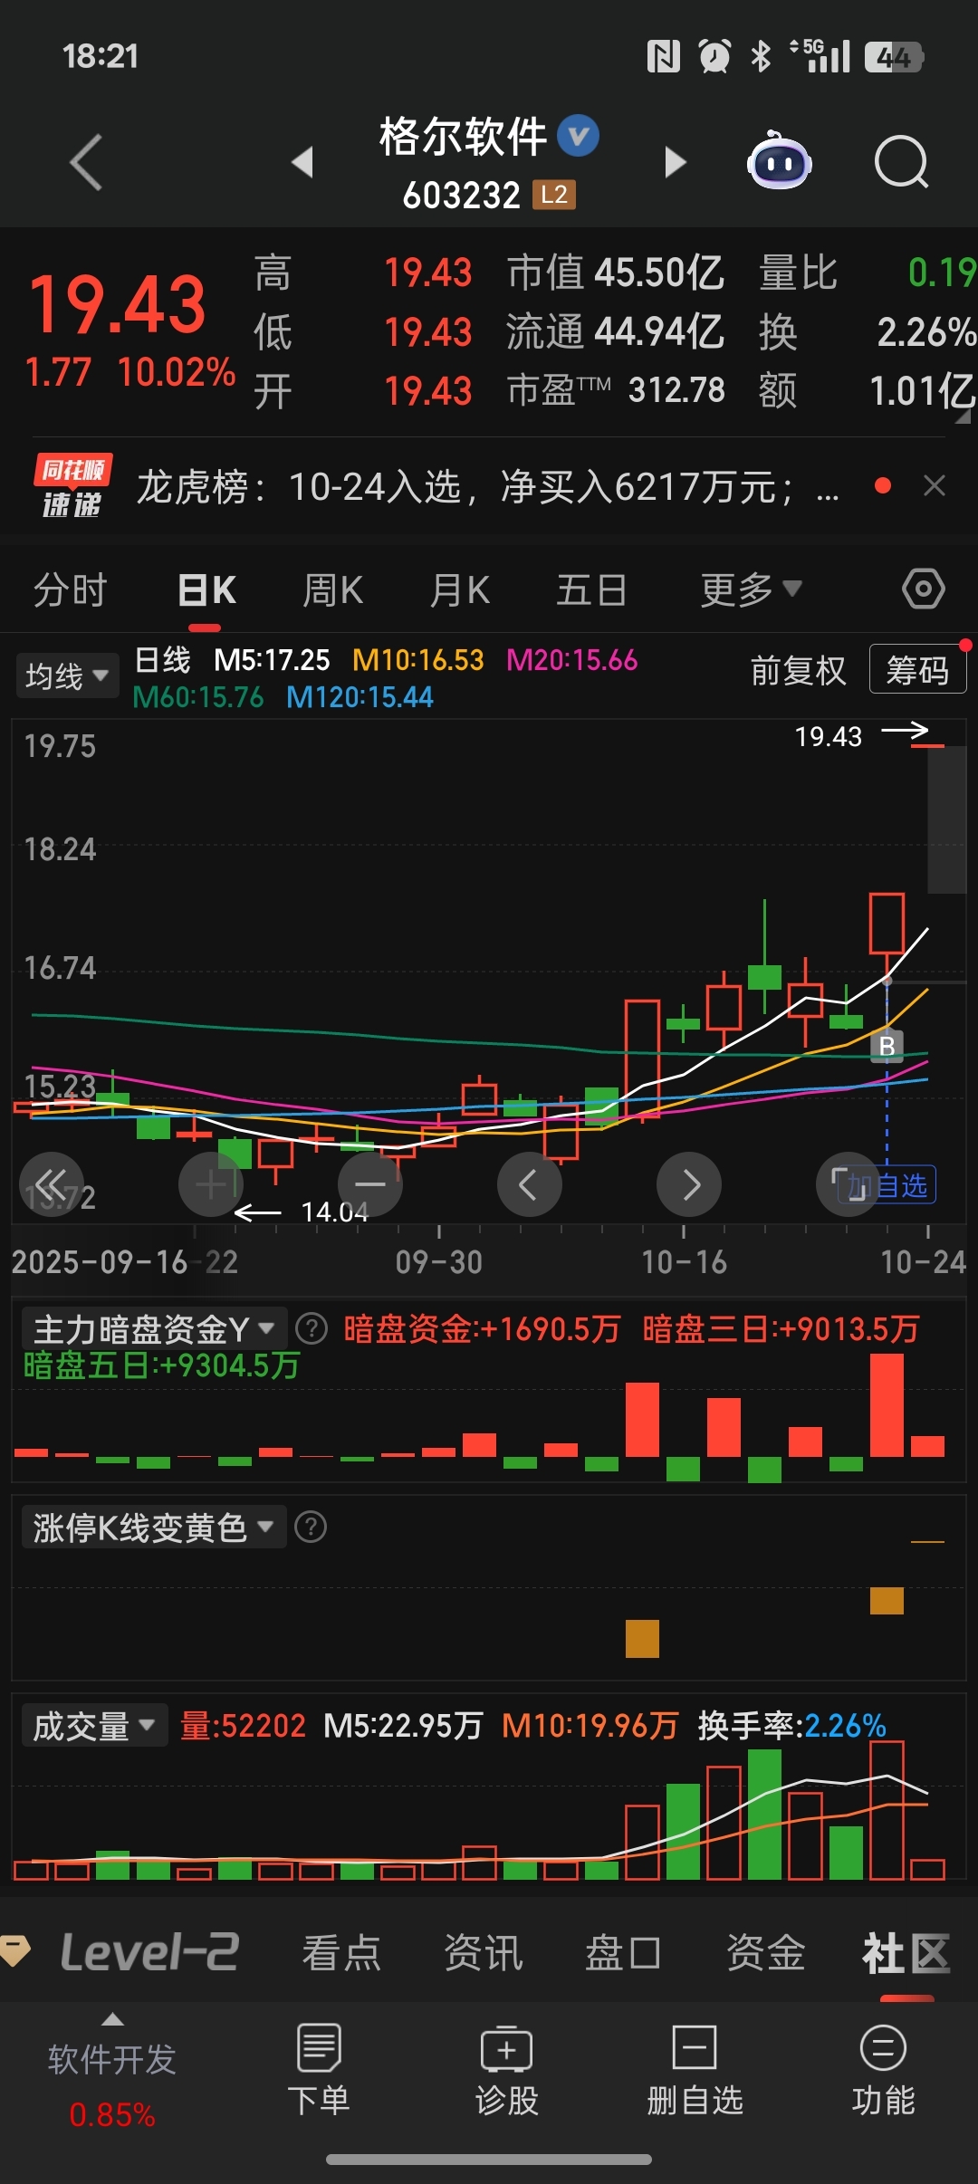978x2184 pixels.
Task: Zoom out the K-line chart
Action: point(369,1183)
